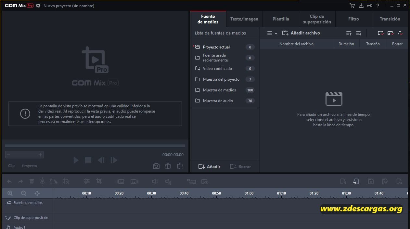The height and width of the screenshot is (229, 410).
Task: Click the image fade-in icon
Action: [x=120, y=182]
